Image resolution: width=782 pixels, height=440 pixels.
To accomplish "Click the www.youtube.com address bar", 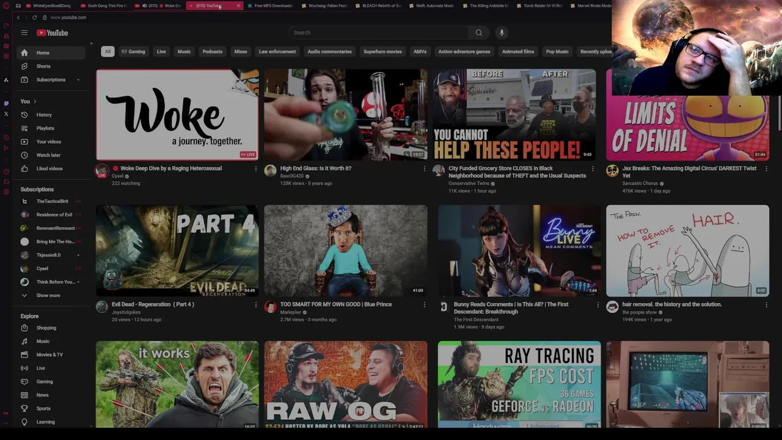I will point(68,17).
